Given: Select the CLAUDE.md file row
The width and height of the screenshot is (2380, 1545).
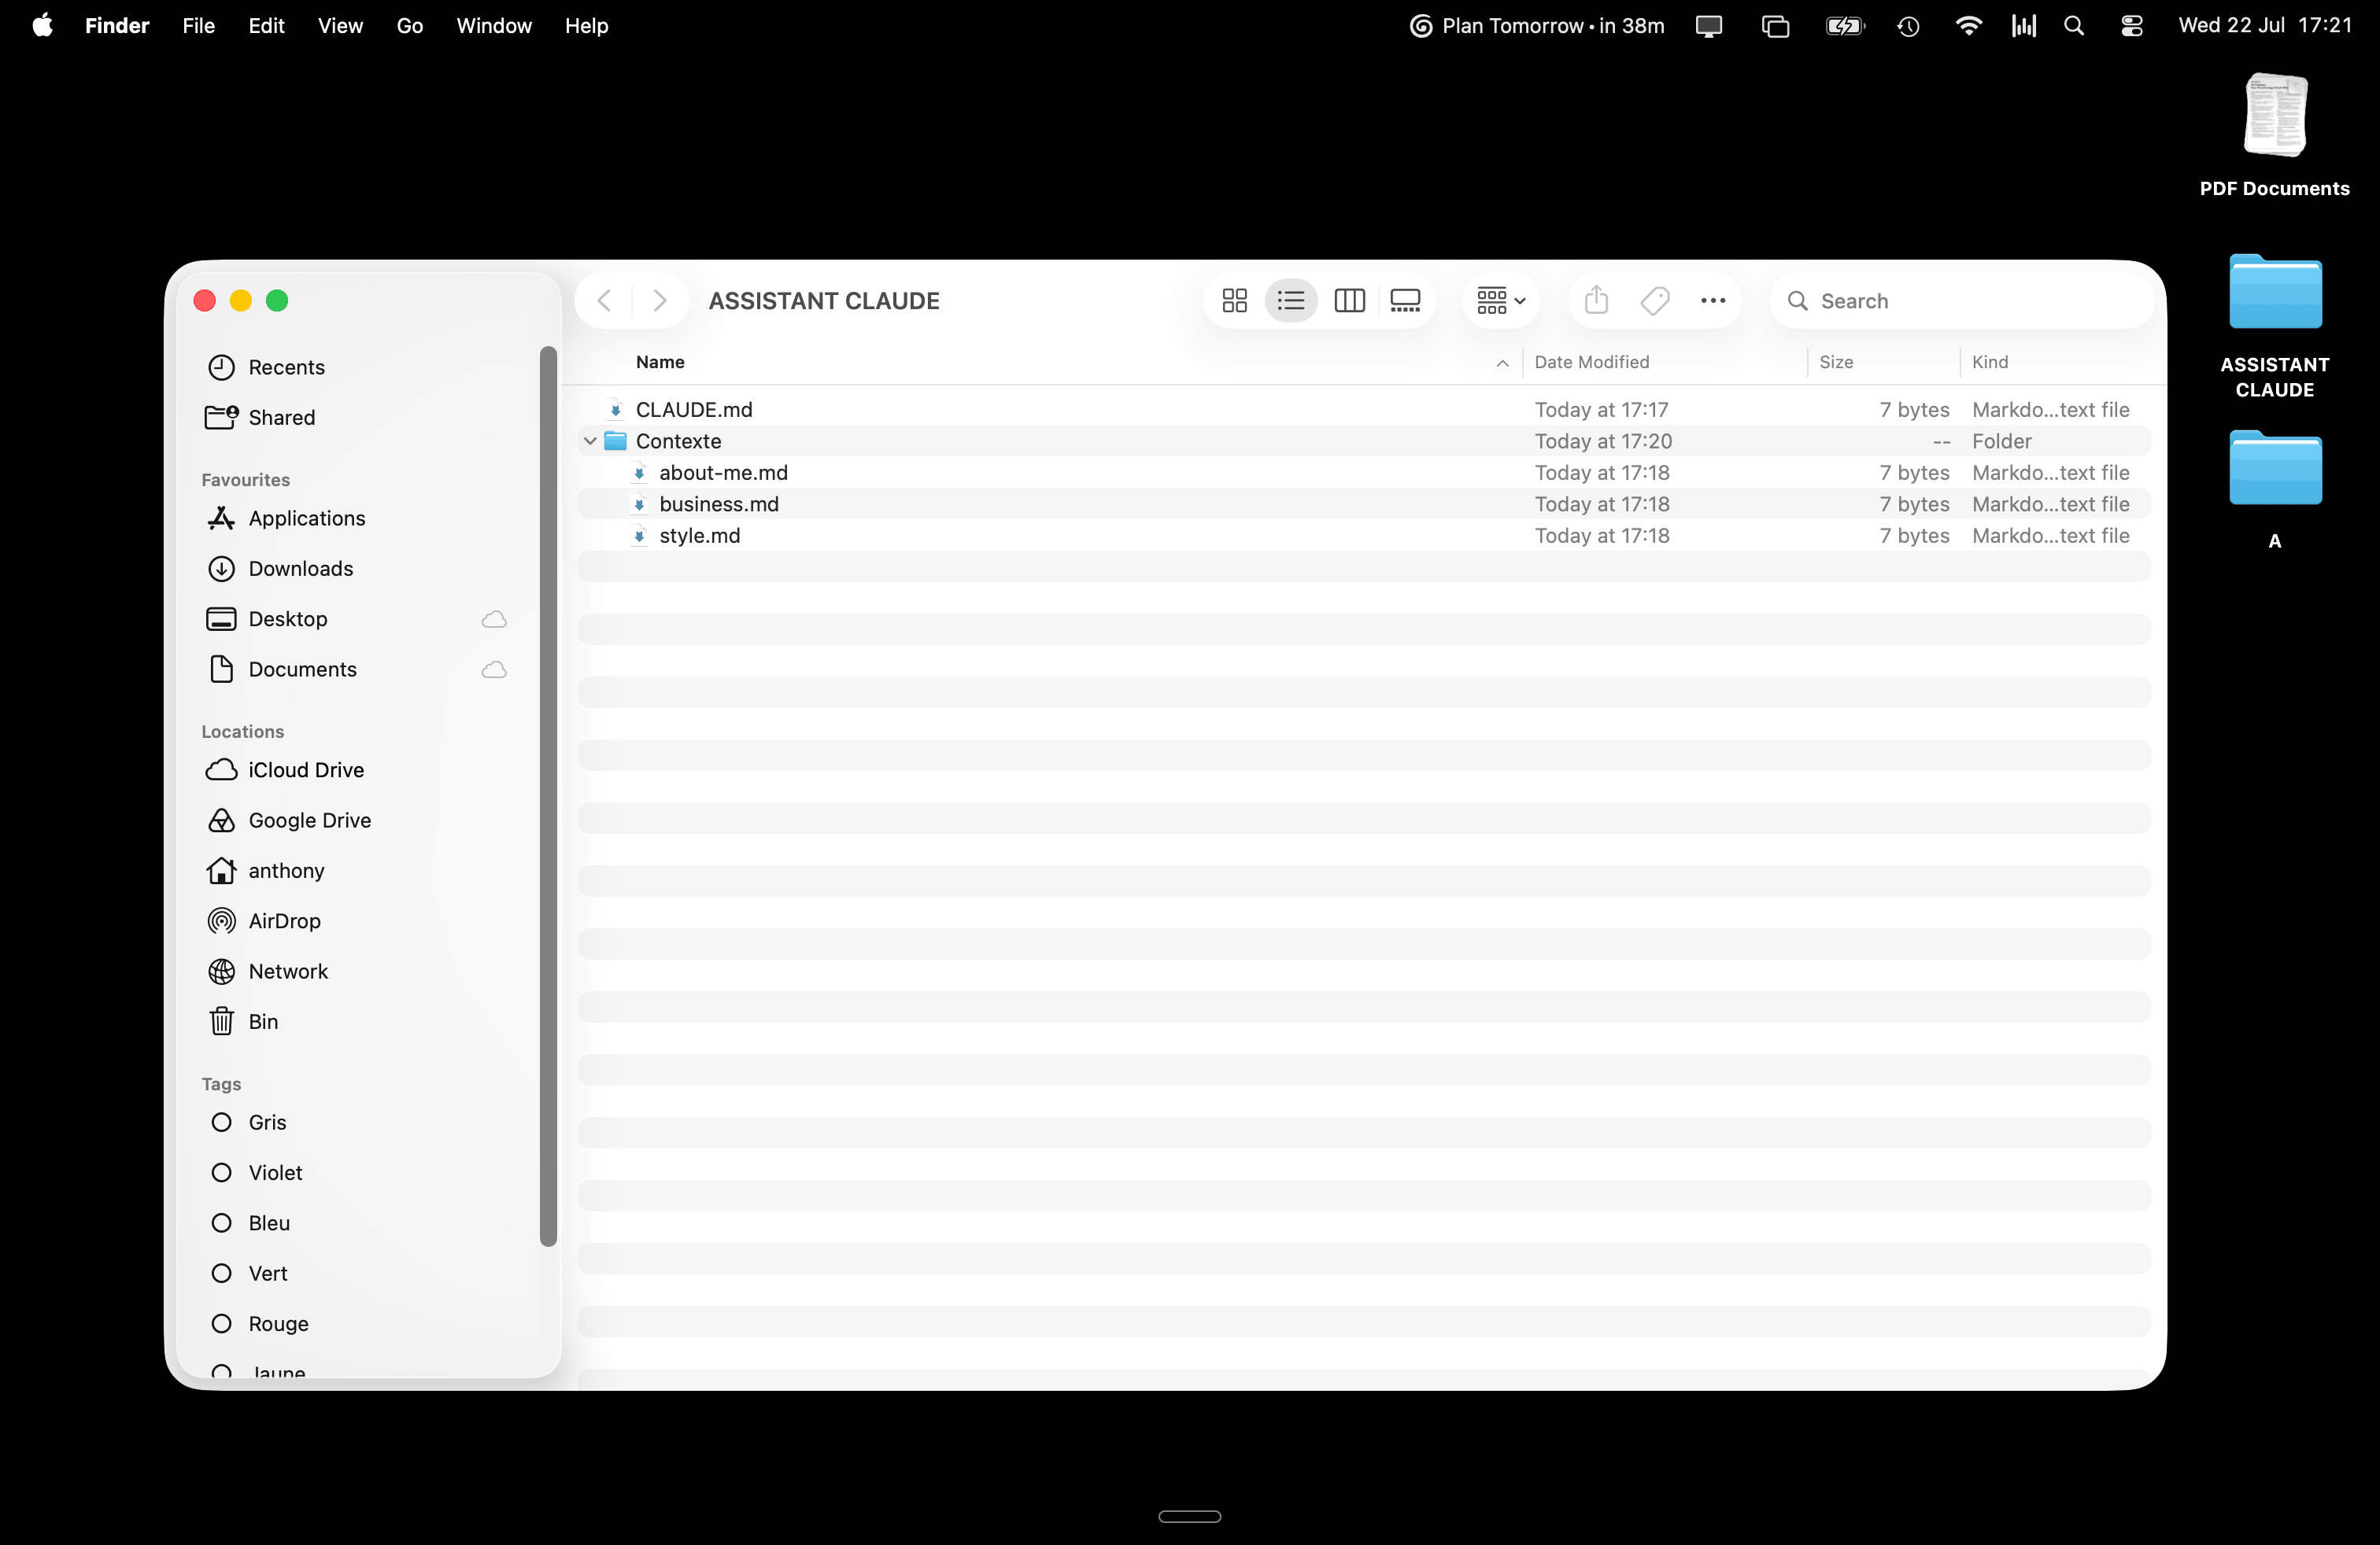Looking at the screenshot, I should 1364,410.
